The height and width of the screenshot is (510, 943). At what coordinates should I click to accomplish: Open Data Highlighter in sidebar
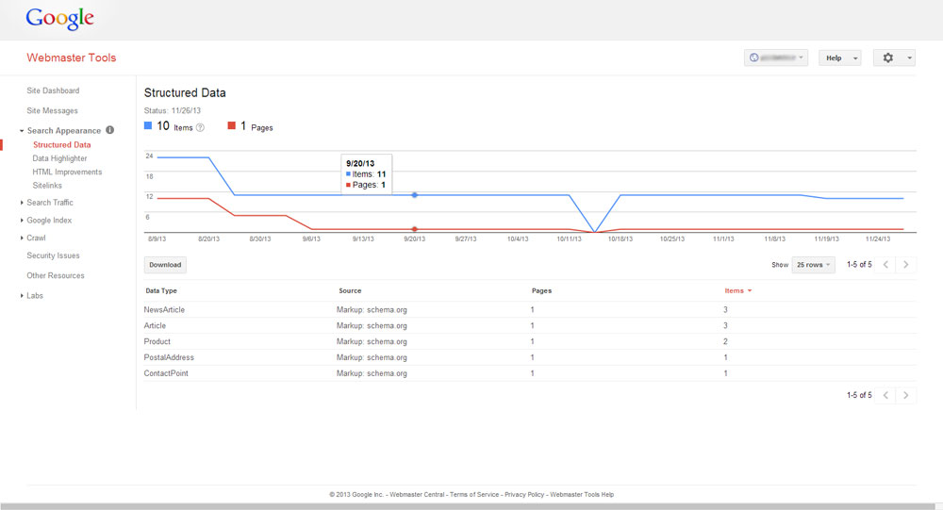59,158
